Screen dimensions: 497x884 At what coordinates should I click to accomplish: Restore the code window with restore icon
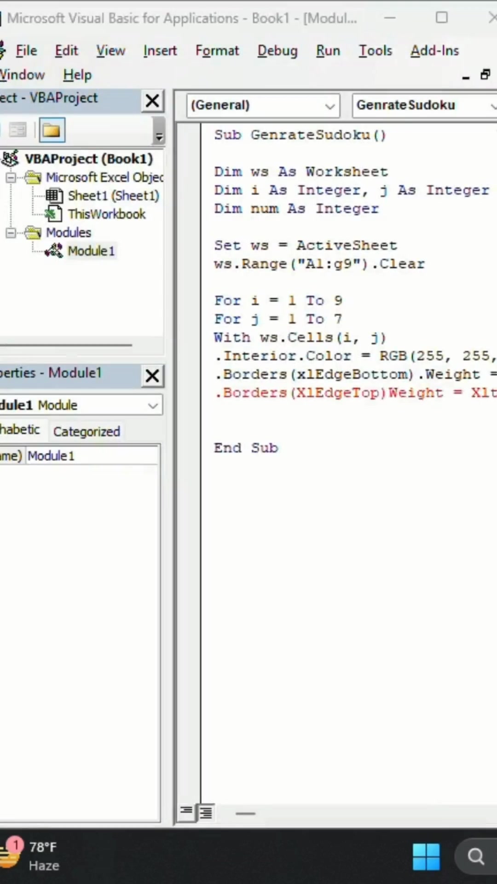(485, 74)
